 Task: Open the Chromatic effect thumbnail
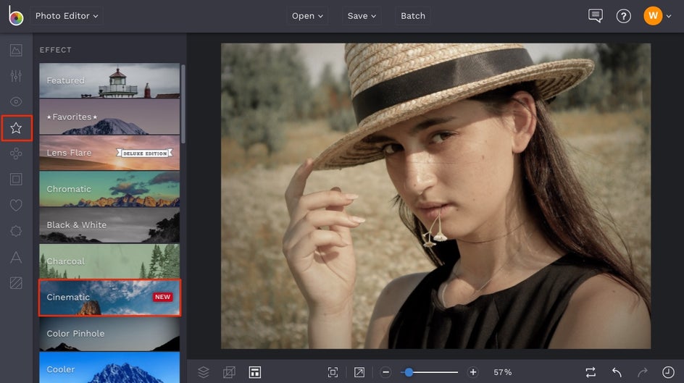pos(109,189)
